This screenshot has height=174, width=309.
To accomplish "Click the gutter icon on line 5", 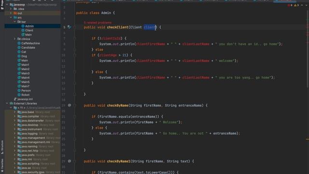I will click(69, 27).
